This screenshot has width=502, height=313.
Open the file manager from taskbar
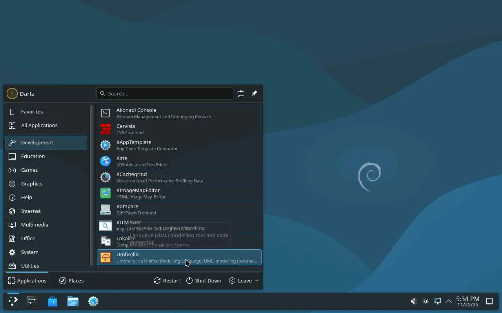tap(73, 301)
